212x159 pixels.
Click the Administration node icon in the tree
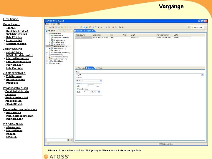tap(49, 33)
